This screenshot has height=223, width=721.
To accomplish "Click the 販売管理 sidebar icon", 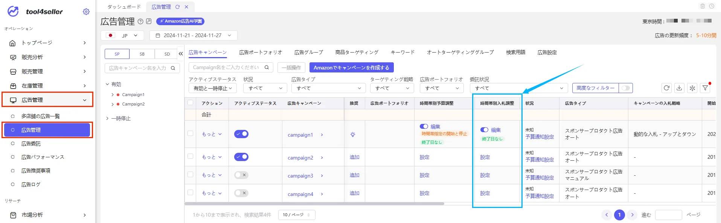I will [13, 71].
